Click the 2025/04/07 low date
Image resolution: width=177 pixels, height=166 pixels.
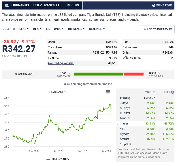[x=64, y=76]
